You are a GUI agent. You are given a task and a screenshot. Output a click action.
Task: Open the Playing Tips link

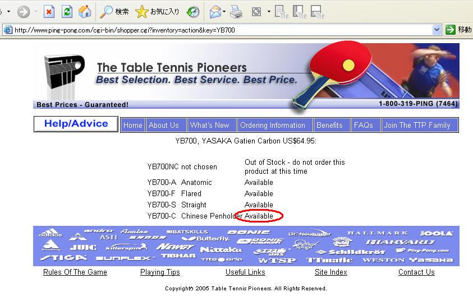(x=160, y=272)
